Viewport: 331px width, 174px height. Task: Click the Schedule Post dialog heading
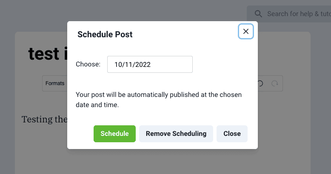105,35
